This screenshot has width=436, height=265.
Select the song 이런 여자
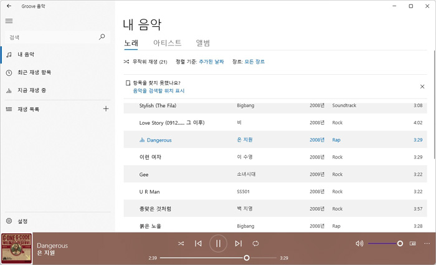click(x=275, y=157)
